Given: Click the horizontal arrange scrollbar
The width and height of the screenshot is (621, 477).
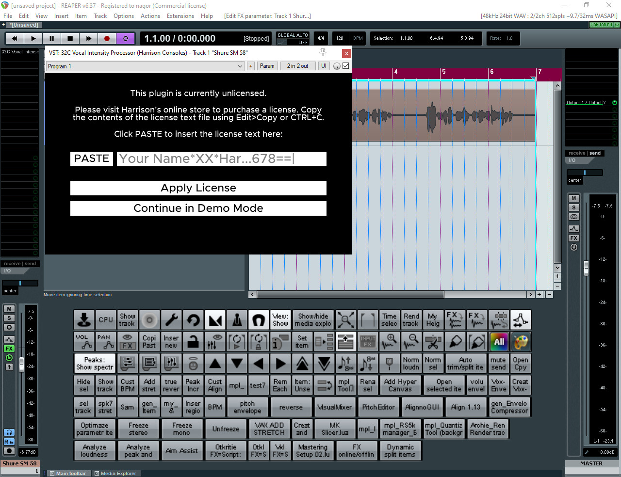Looking at the screenshot, I should tap(350, 294).
